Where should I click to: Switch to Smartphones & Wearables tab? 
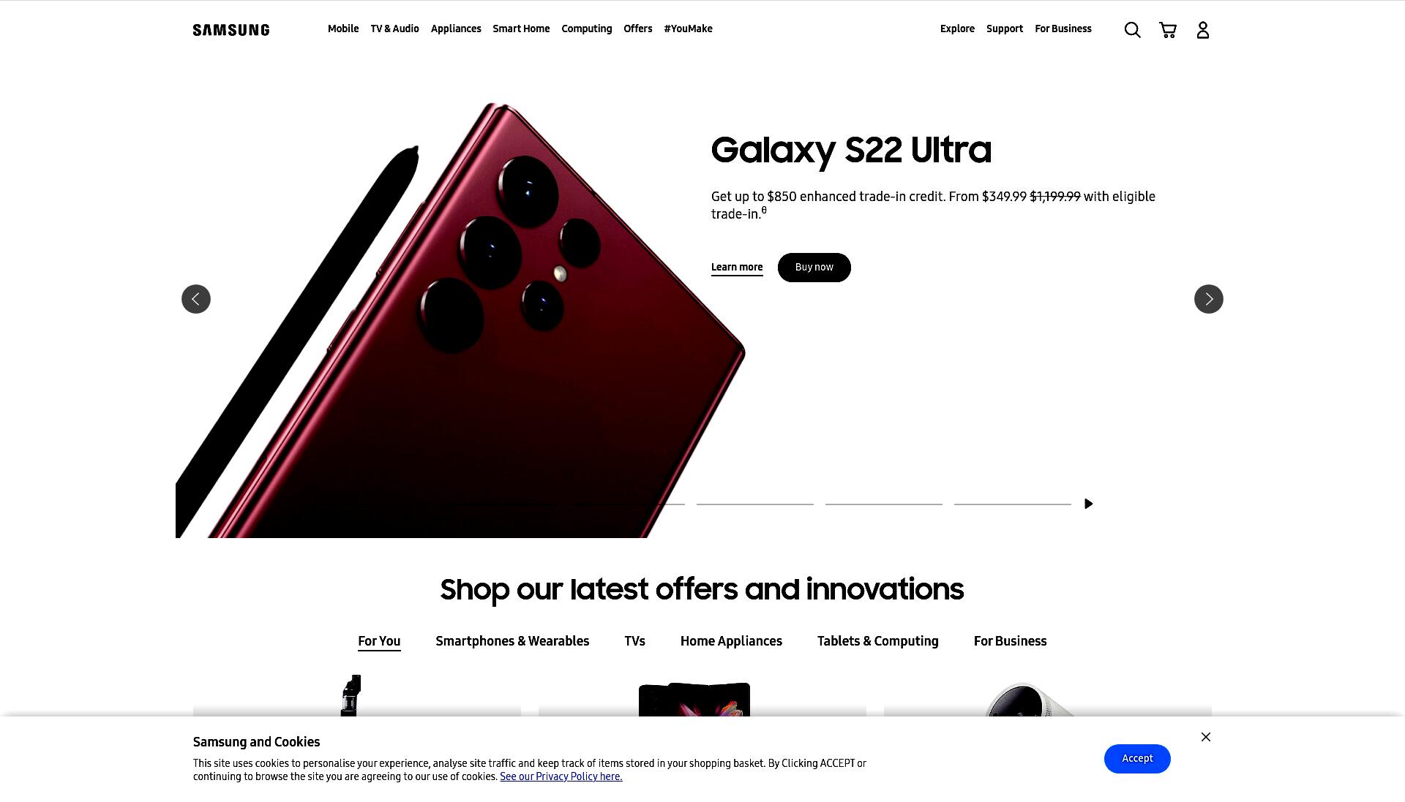512,641
